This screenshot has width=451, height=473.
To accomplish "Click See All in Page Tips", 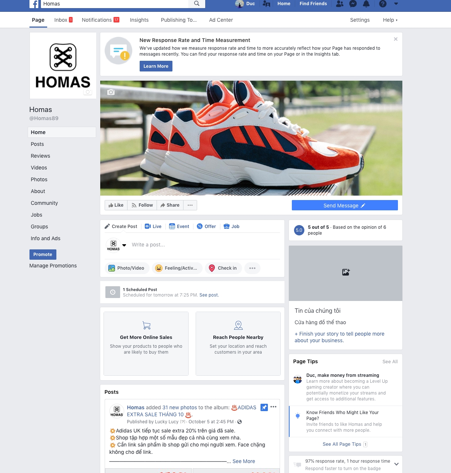I will coord(390,362).
